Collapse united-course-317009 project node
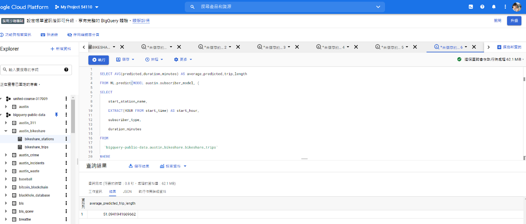526x224 pixels. [1, 99]
